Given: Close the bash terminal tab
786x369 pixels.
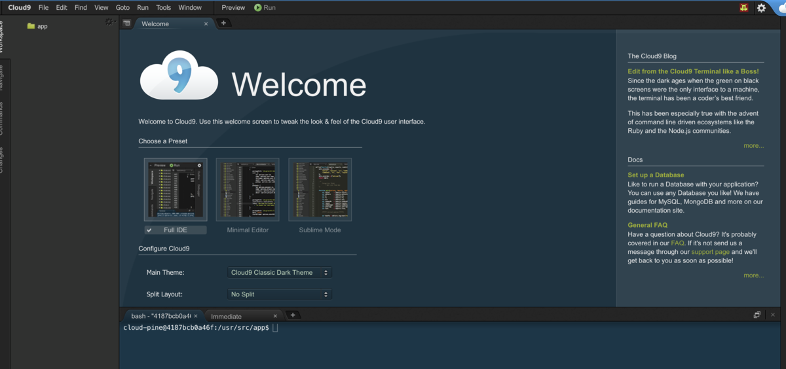Looking at the screenshot, I should 195,316.
